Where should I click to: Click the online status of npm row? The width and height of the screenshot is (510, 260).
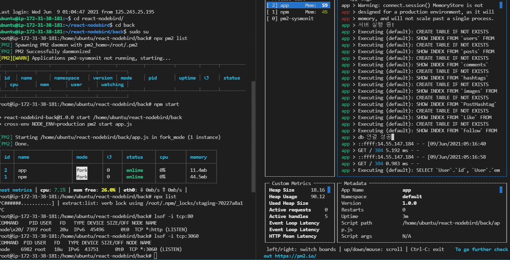coord(135,177)
